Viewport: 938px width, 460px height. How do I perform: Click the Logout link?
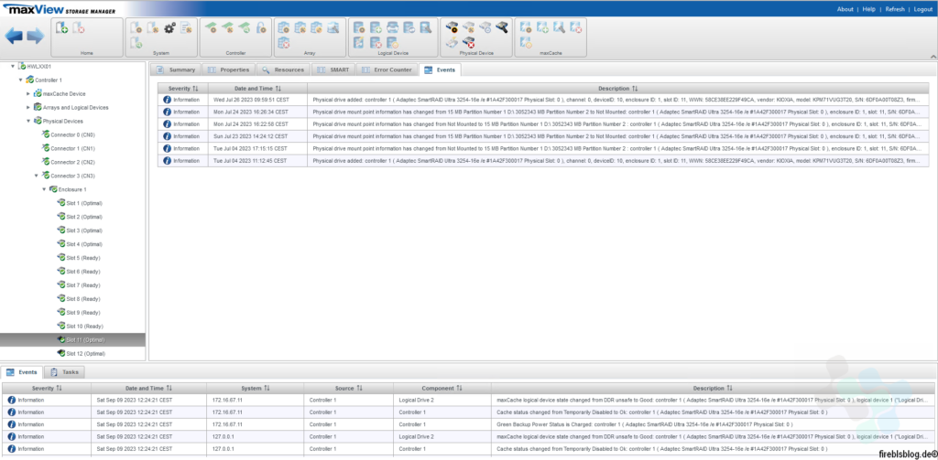coord(923,9)
